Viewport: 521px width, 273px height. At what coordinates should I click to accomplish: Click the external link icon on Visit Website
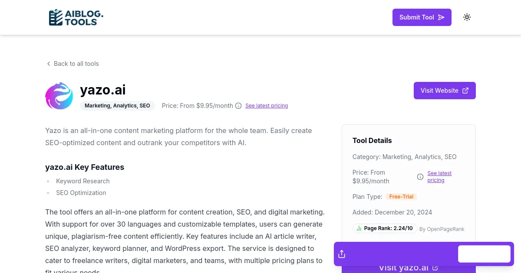(465, 91)
